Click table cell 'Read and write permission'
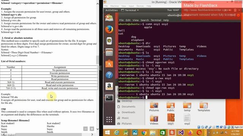The image size is (243, 136). pos(60,85)
